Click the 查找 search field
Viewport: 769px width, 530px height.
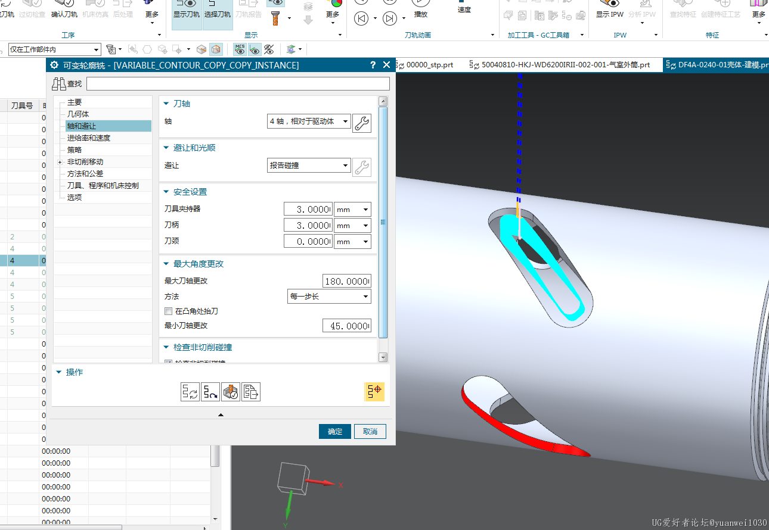coord(238,83)
